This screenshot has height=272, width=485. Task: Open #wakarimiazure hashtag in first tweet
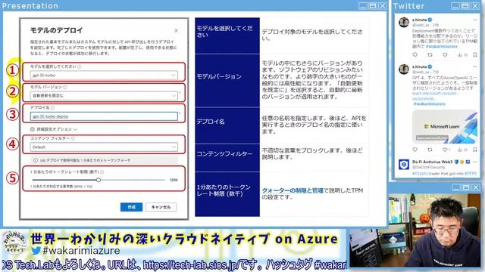click(x=441, y=46)
